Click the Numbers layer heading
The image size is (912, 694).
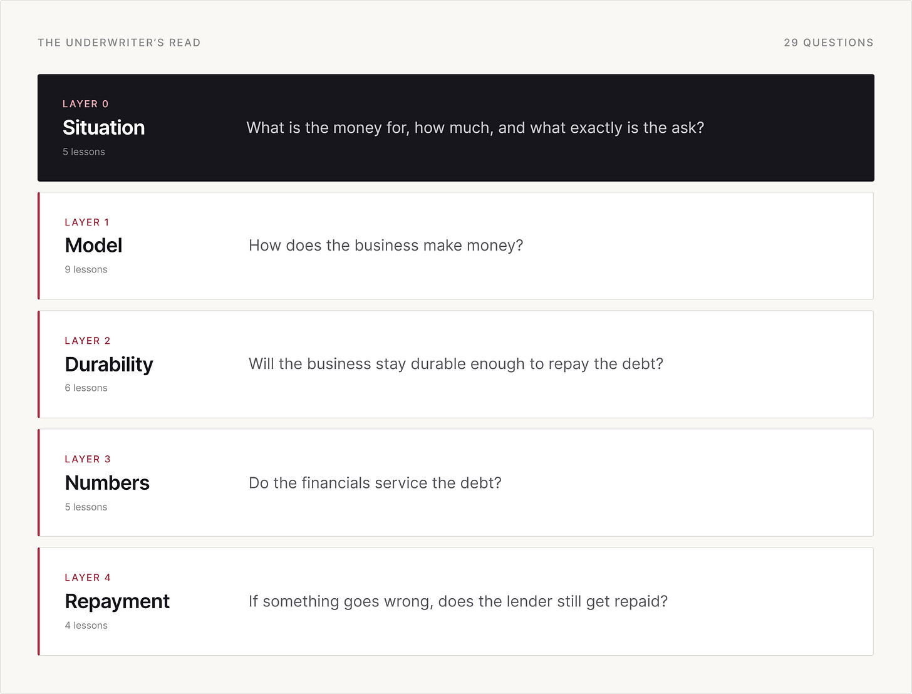tap(107, 483)
